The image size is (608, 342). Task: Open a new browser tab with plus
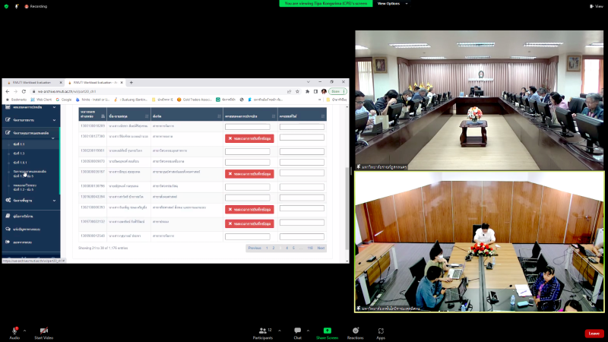point(131,82)
